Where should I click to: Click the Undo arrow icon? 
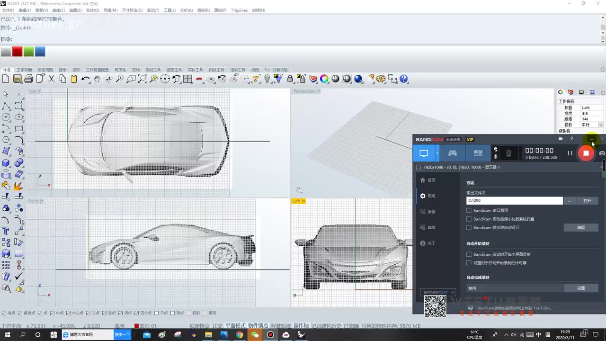(x=85, y=79)
